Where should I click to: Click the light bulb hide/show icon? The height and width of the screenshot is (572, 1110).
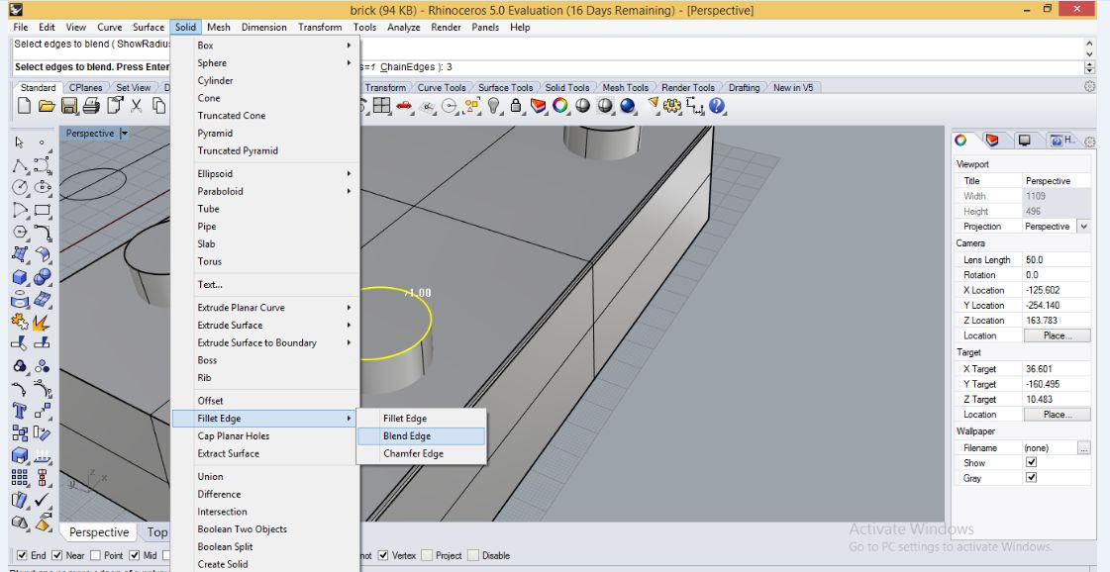494,106
